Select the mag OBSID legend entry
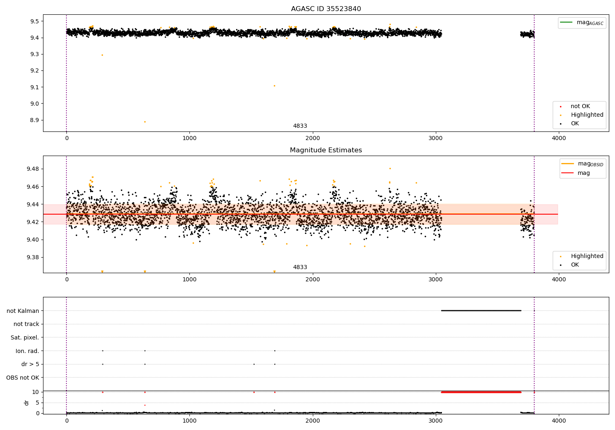The height and width of the screenshot is (430, 615). coord(583,164)
